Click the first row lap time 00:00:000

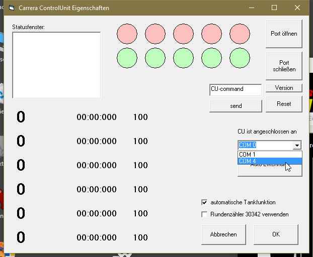click(97, 117)
